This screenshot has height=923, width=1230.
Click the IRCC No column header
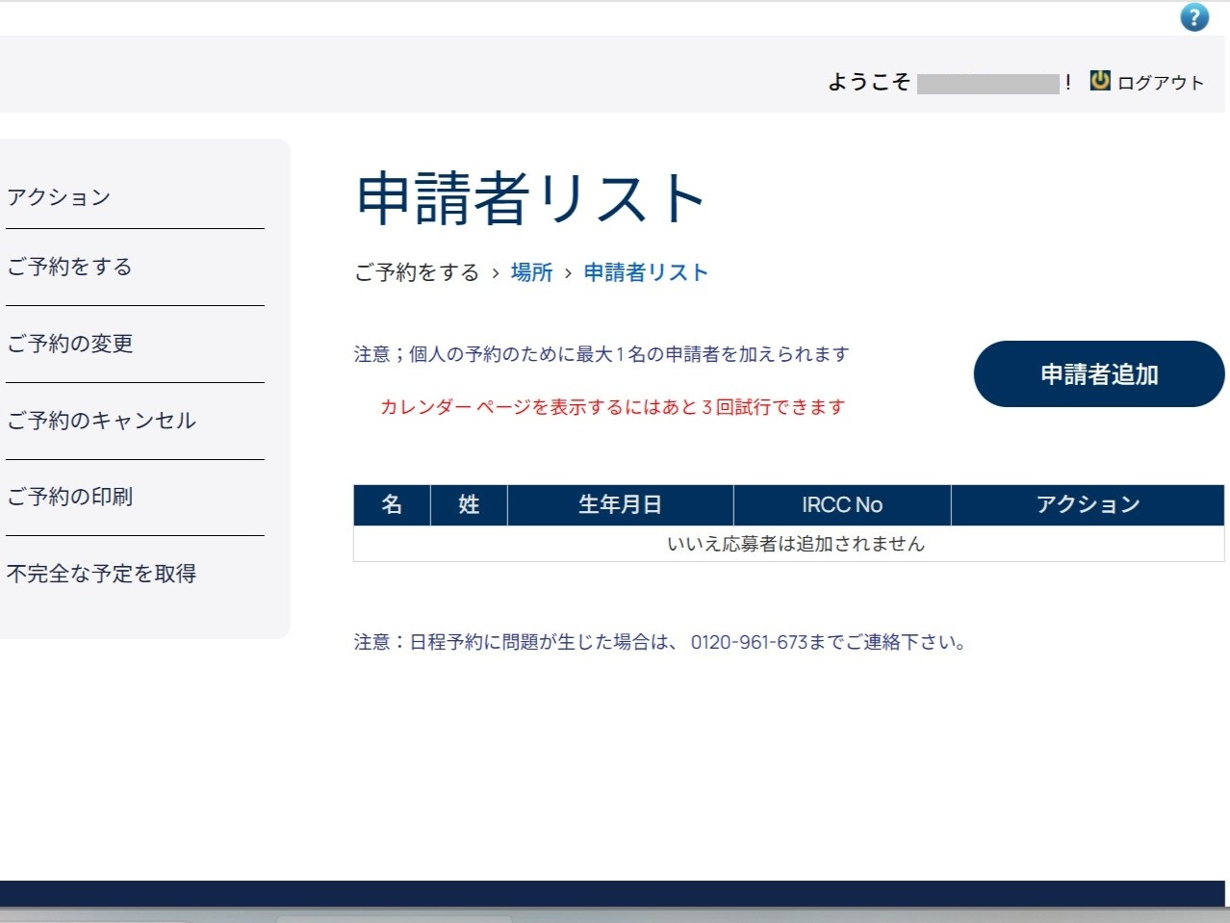[x=841, y=505]
